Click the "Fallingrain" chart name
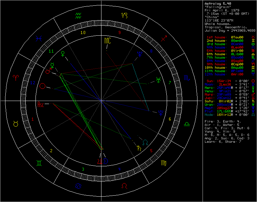This screenshot has height=202, width=257. click(218, 7)
